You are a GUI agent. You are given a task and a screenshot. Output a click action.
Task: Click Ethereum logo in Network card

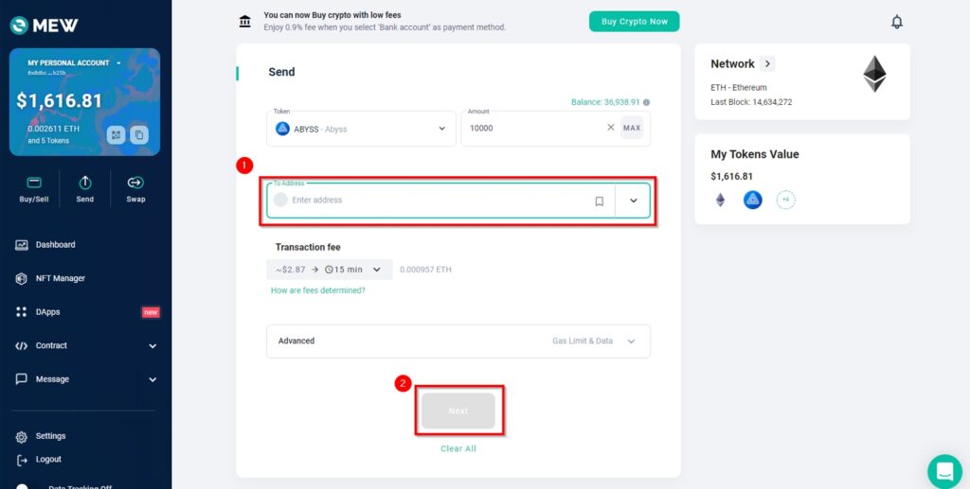tap(874, 74)
